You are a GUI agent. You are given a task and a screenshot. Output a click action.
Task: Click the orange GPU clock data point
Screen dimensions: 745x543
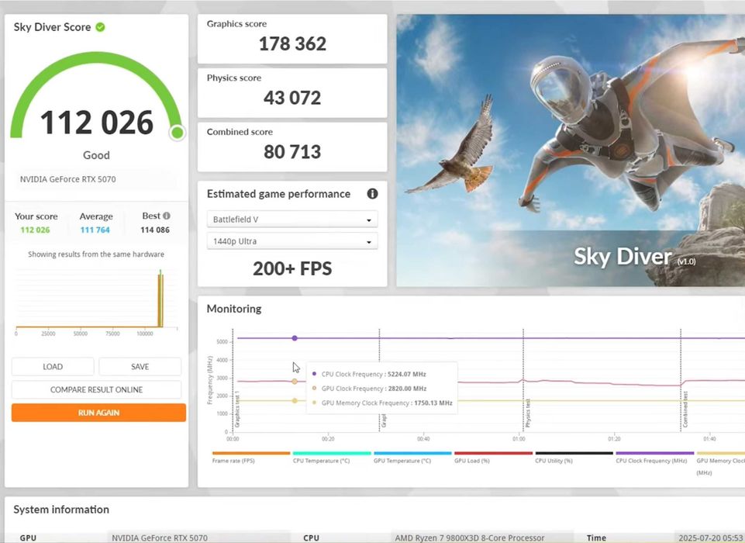pos(295,382)
